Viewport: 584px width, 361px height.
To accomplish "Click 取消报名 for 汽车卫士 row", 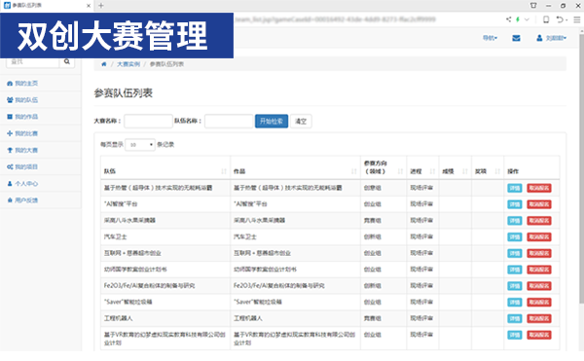I will point(539,237).
